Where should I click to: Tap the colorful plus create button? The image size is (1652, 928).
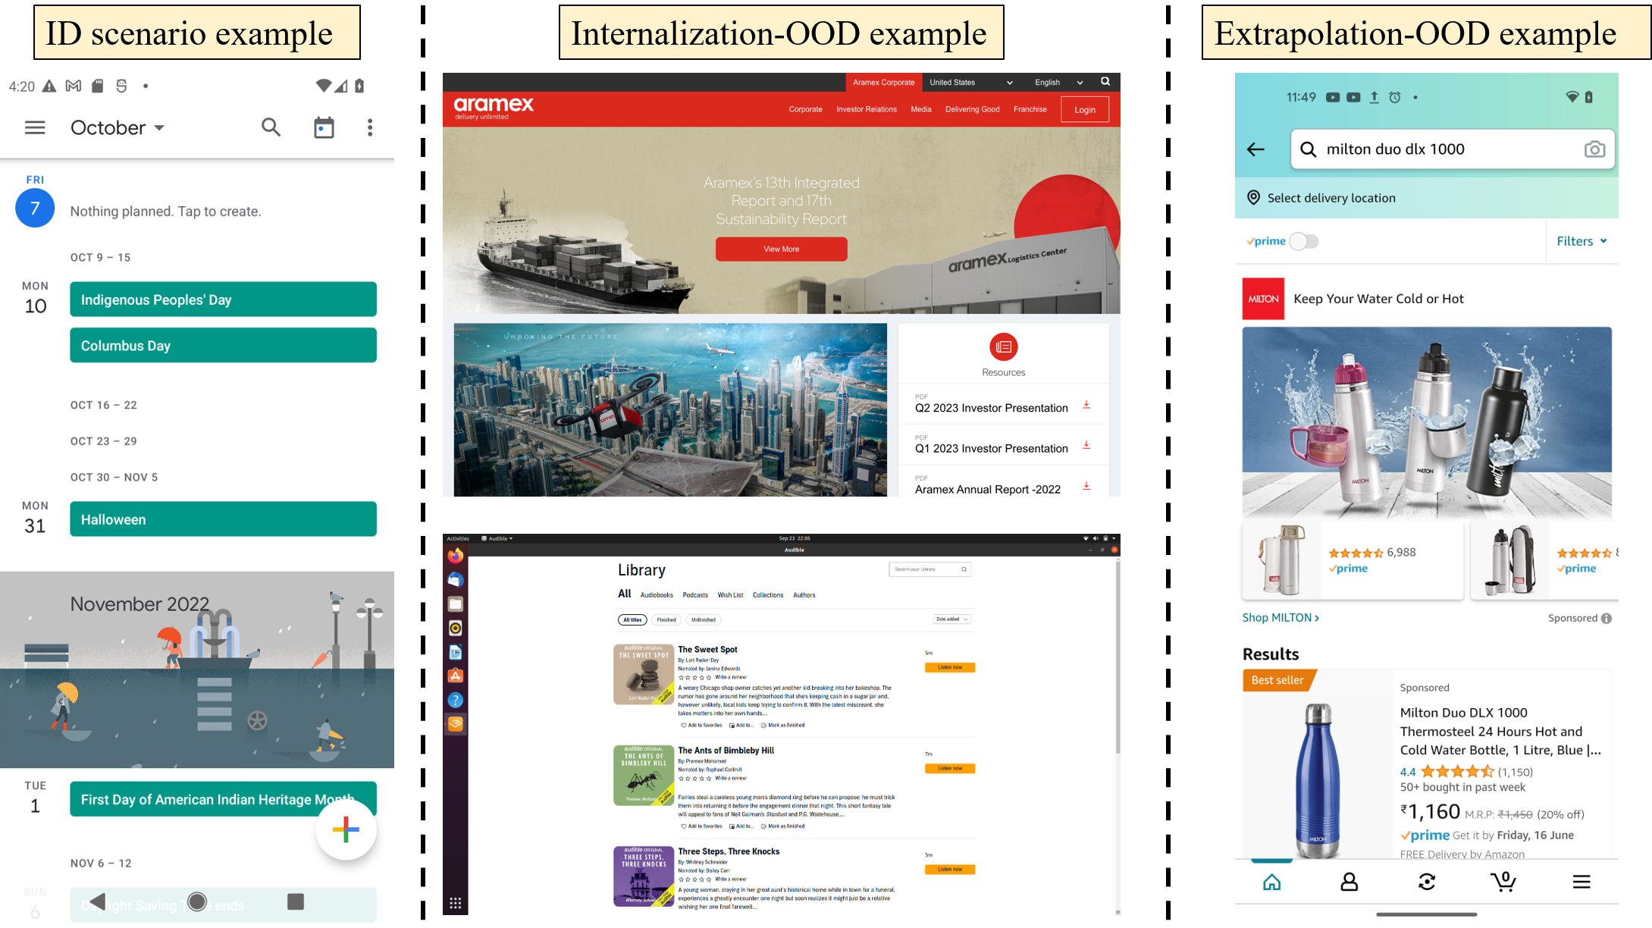tap(346, 829)
